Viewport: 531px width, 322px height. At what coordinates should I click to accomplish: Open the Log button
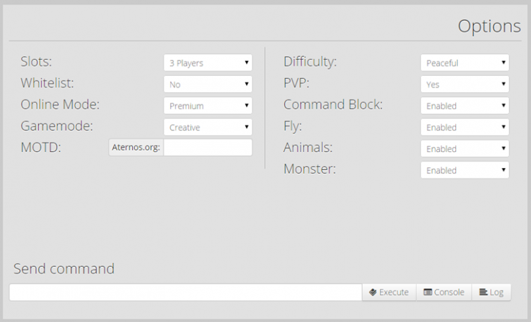pos(491,292)
